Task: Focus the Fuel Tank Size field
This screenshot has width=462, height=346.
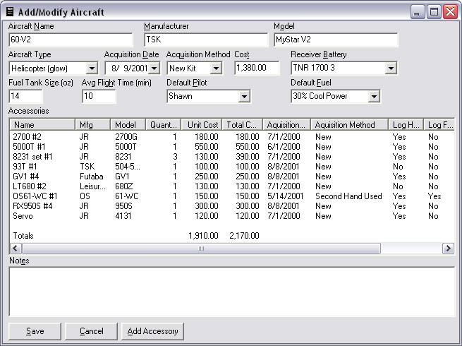Action: [25, 97]
